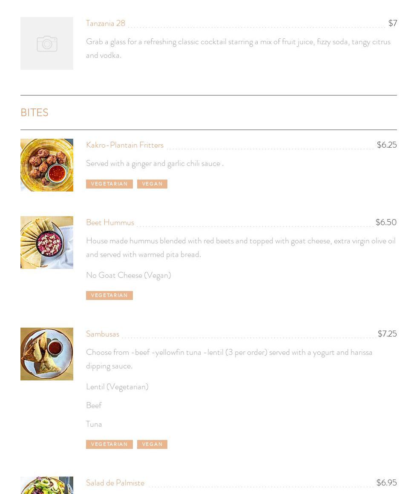Open the Sambusas photo

point(47,354)
